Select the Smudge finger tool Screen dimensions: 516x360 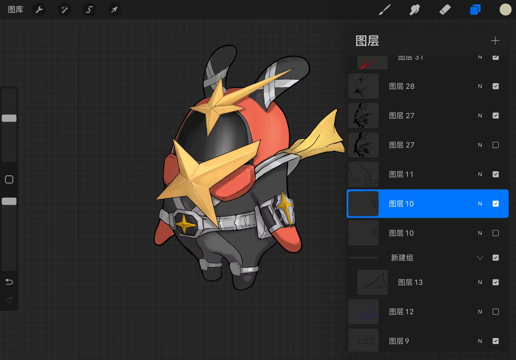click(x=415, y=10)
